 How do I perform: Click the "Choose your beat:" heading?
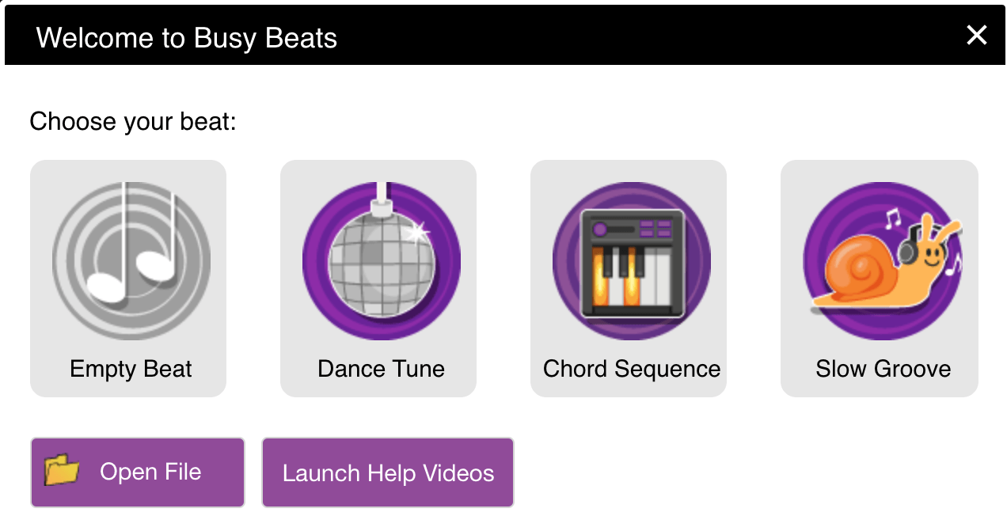click(133, 123)
